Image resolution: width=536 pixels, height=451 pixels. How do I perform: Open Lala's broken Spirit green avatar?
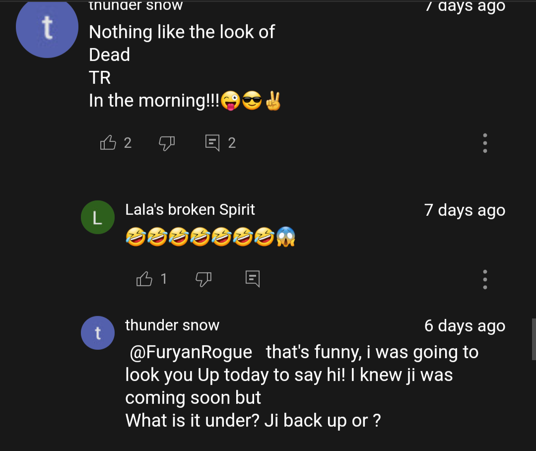(97, 217)
